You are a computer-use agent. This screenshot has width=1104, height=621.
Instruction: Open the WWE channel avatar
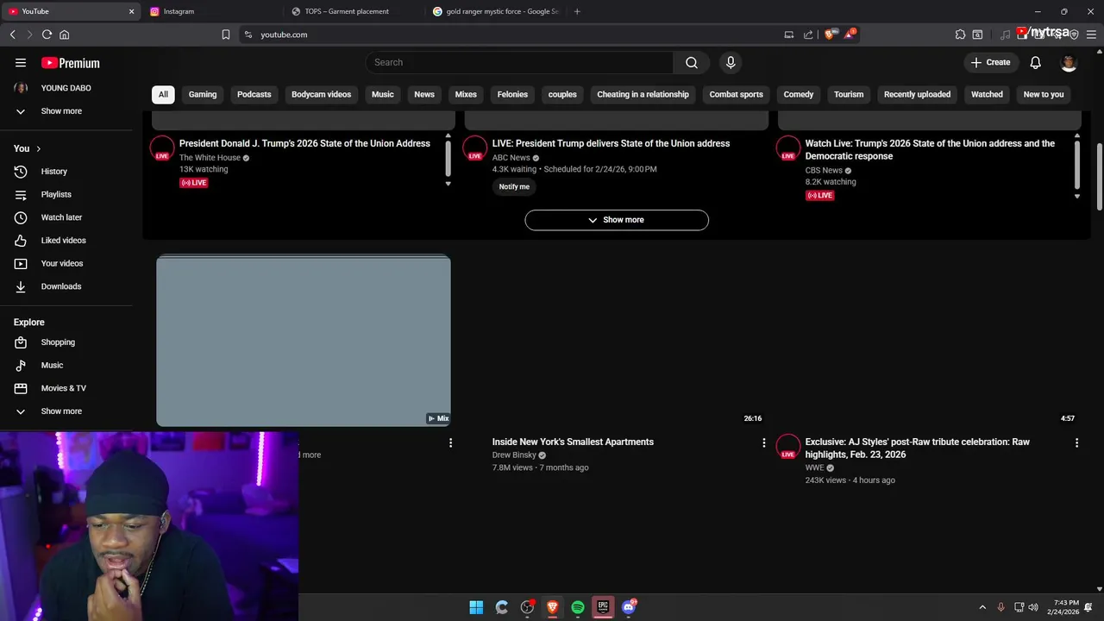point(788,447)
